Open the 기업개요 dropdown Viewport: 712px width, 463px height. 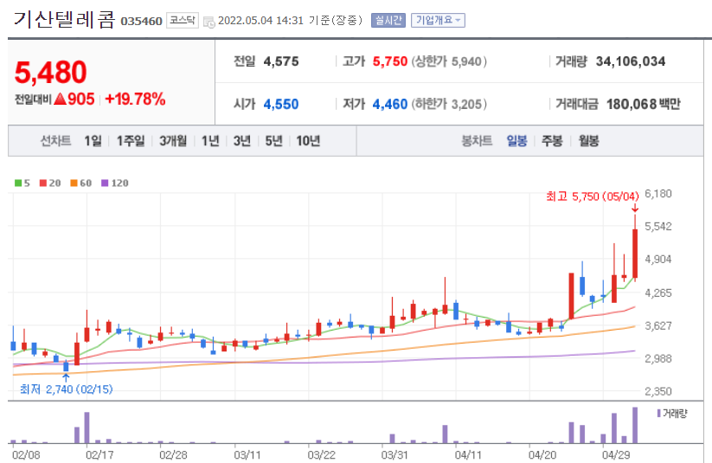point(438,21)
